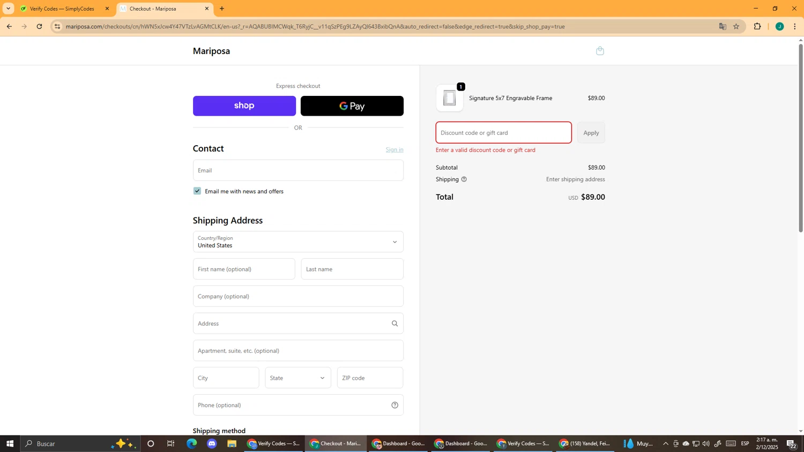Open the translate page icon
This screenshot has width=804, height=452.
coord(723,26)
